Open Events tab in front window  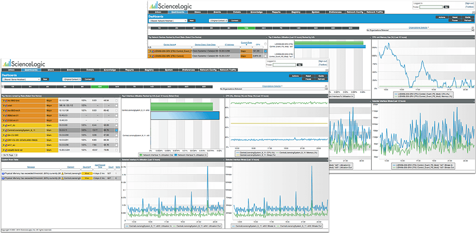71,70
